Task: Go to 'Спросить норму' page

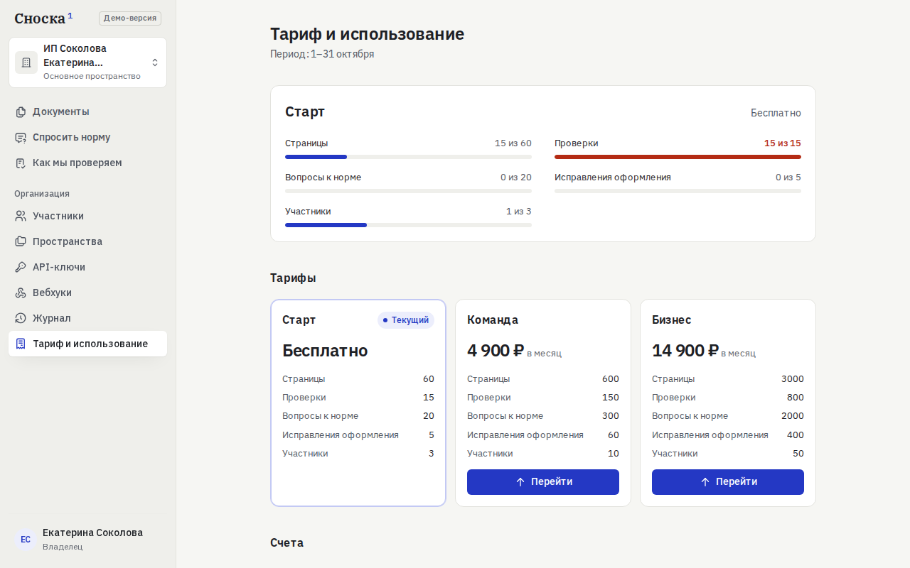Action: [87, 137]
